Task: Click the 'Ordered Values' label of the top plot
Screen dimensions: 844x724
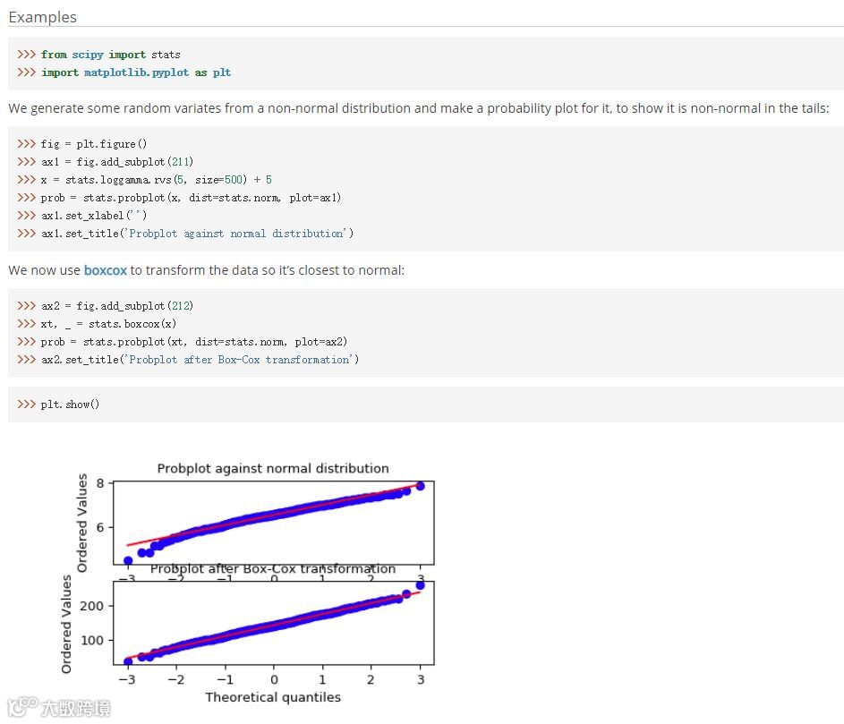Action: coord(82,523)
